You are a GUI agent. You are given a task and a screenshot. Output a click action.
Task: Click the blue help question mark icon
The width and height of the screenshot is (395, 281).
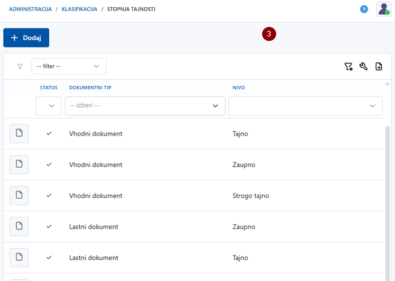[x=364, y=9]
